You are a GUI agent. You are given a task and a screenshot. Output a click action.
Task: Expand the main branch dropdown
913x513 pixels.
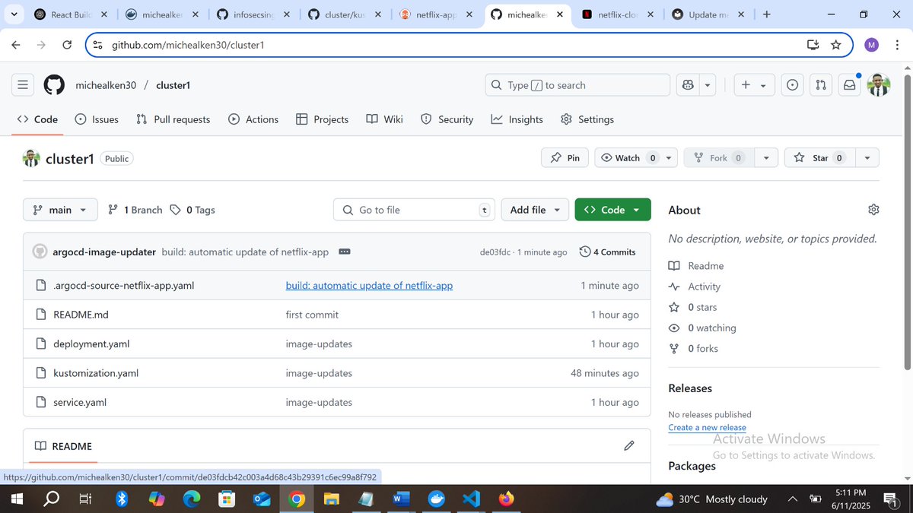point(60,210)
